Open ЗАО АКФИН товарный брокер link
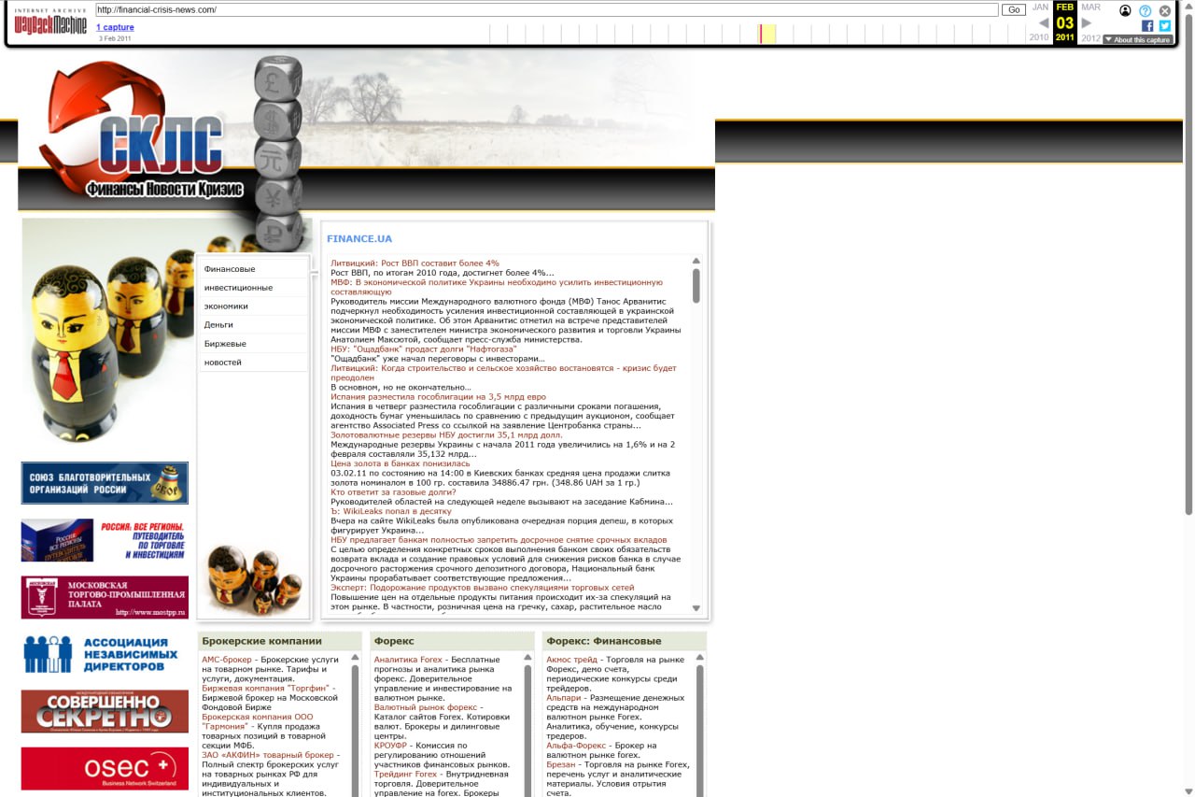1195x797 pixels. point(268,755)
